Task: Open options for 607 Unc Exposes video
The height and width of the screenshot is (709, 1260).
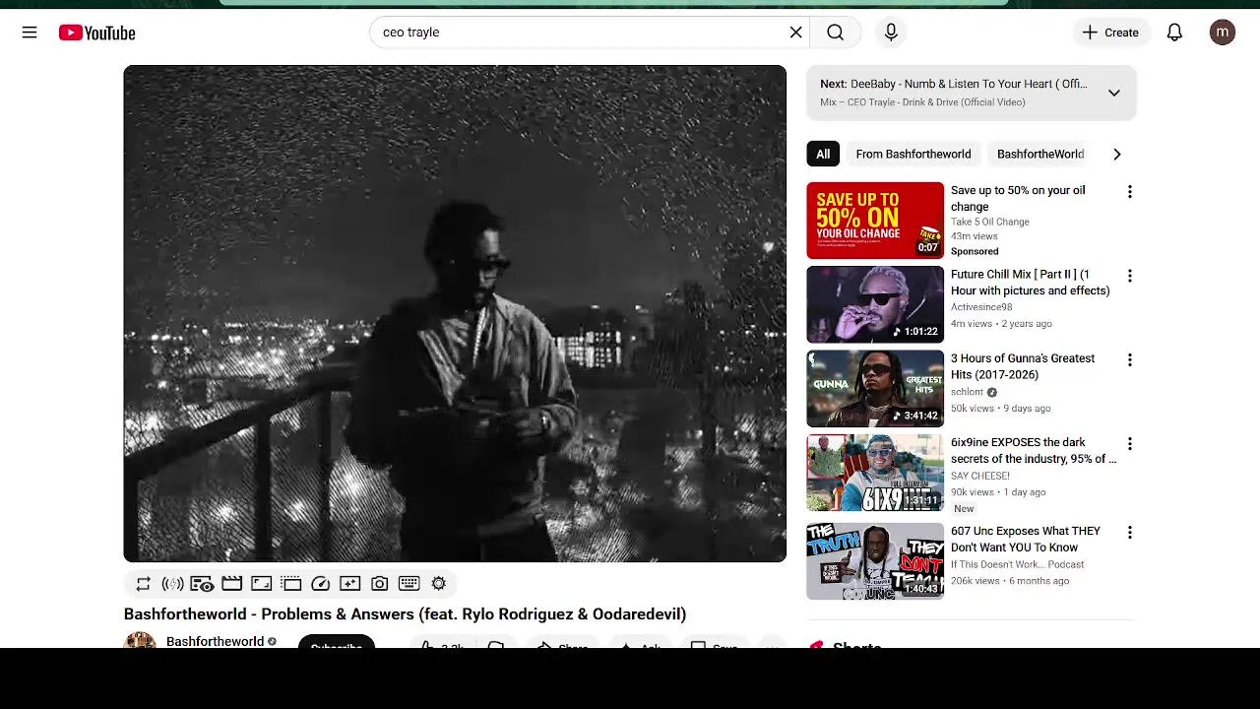Action: pyautogui.click(x=1129, y=533)
